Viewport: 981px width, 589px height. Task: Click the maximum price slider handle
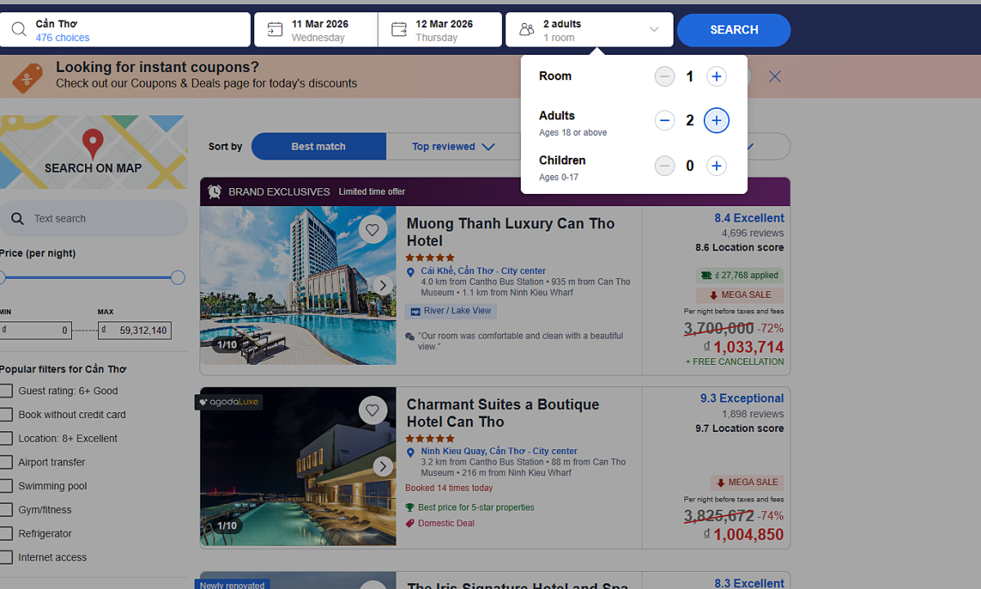pos(178,278)
